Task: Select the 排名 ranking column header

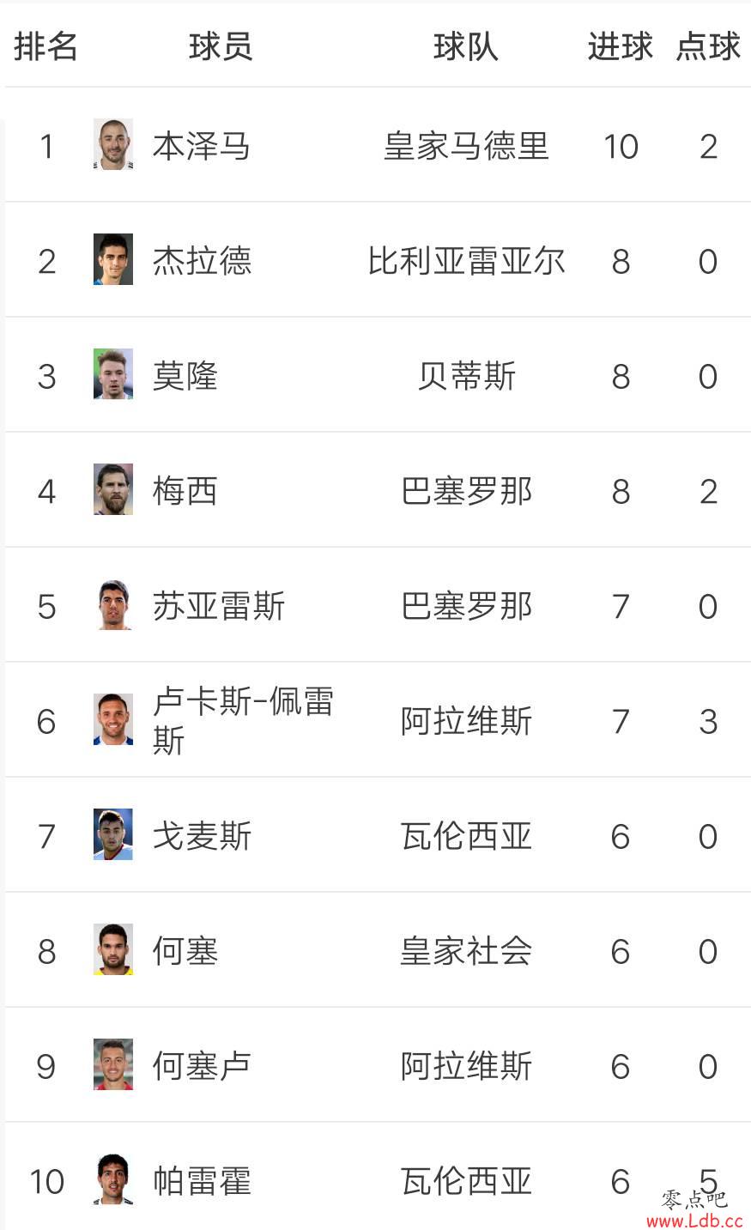Action: pyautogui.click(x=46, y=46)
